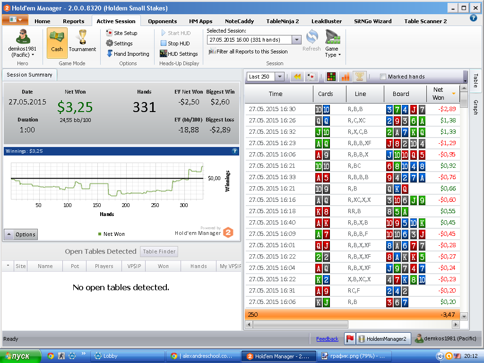This screenshot has width=484, height=363.
Task: Open график.png taskbar window
Action: pyautogui.click(x=354, y=356)
